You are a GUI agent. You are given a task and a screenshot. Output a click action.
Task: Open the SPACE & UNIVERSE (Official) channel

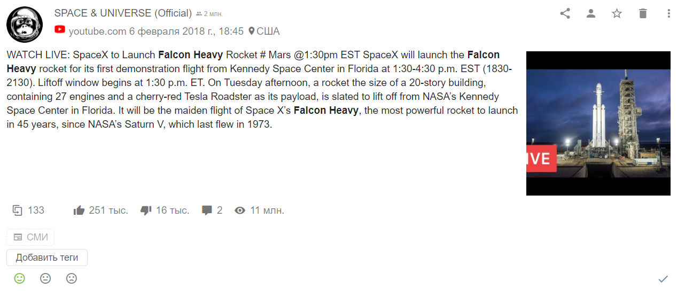(123, 13)
